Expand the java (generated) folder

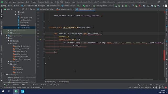pyautogui.click(x=6, y=36)
